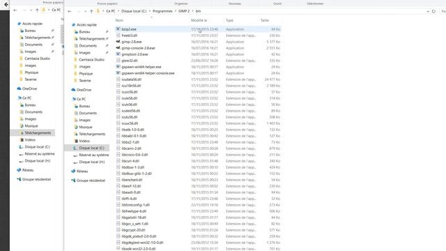Click the Réseau icon in the back window sidebar
446x251 pixels.
[19, 170]
